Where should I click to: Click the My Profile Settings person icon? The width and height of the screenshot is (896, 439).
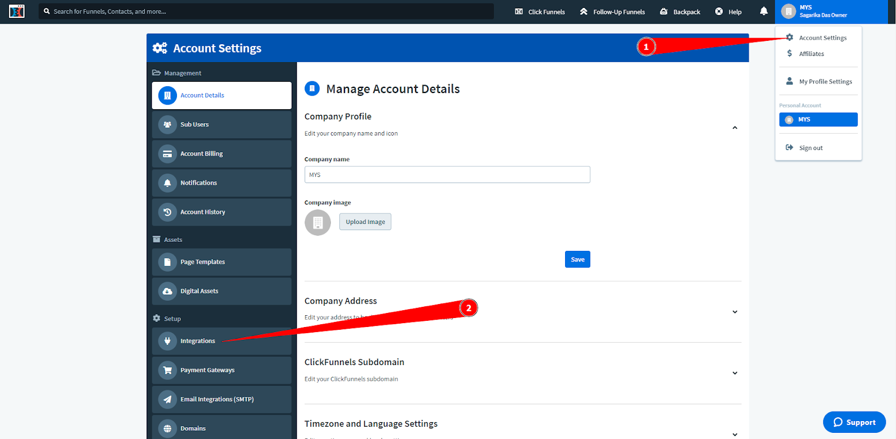(x=790, y=81)
